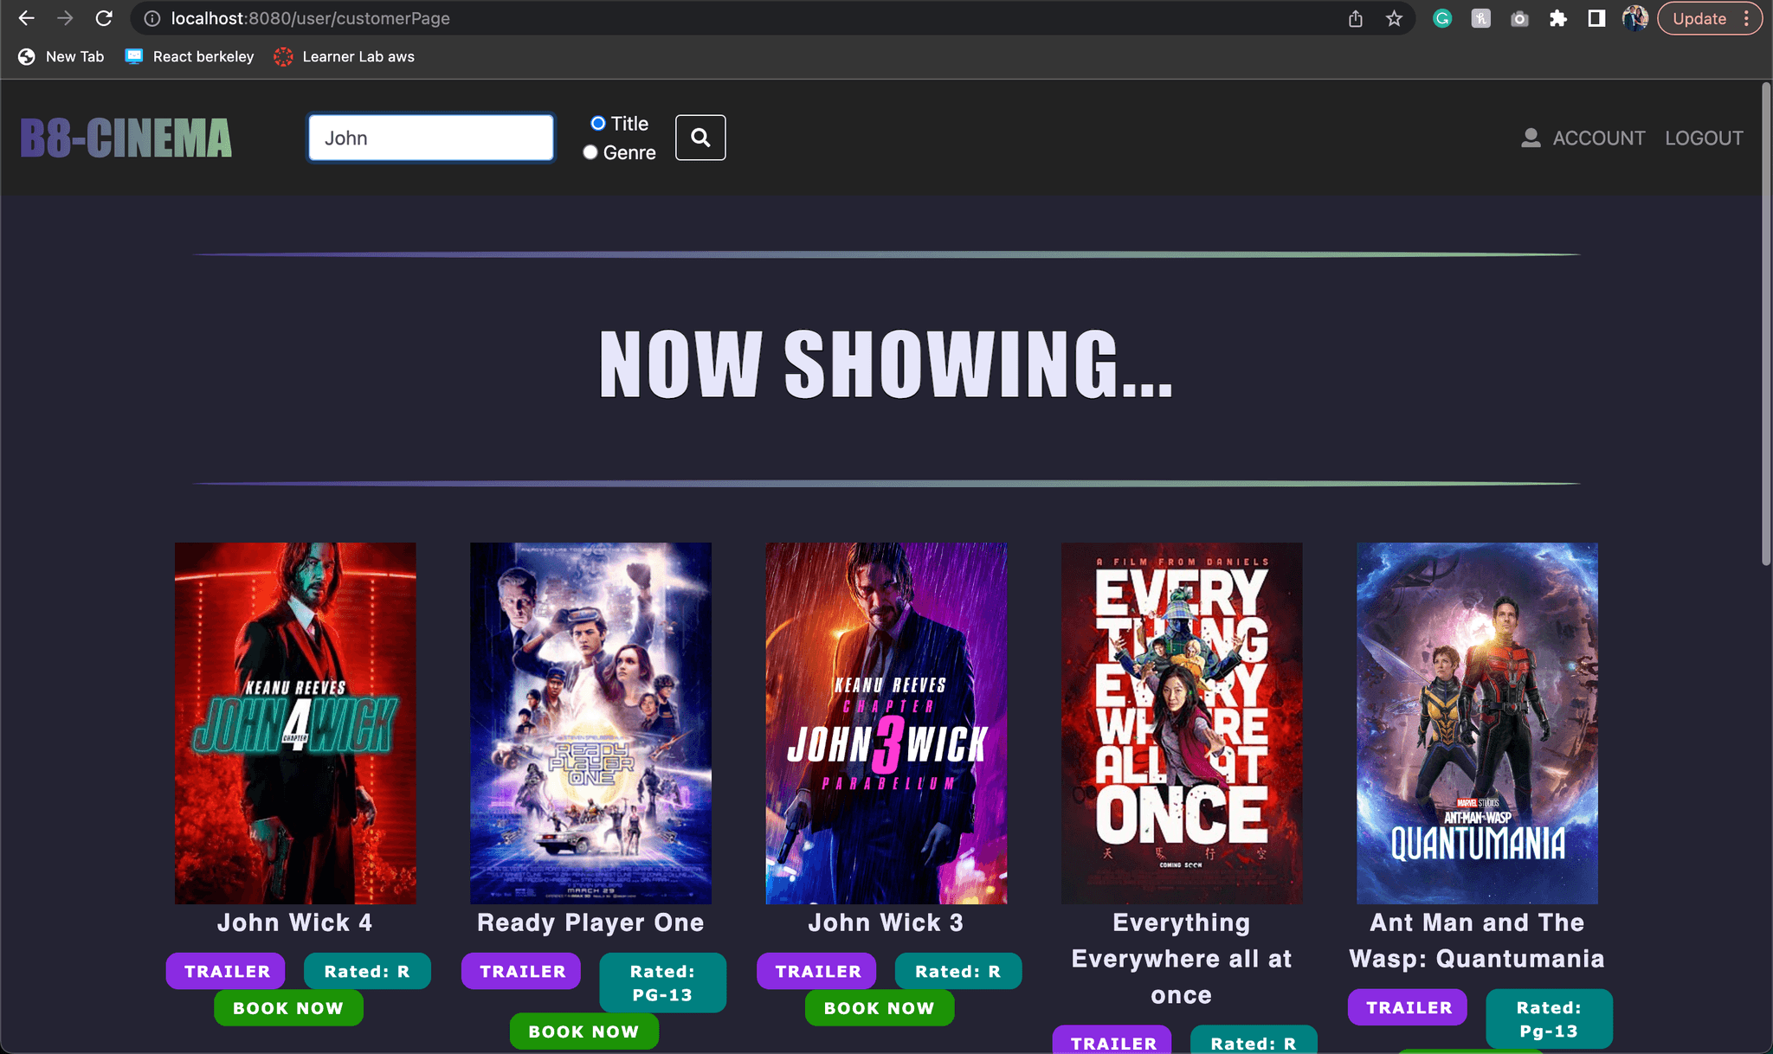The height and width of the screenshot is (1054, 1773).
Task: Click the browser address bar URL
Action: [310, 18]
